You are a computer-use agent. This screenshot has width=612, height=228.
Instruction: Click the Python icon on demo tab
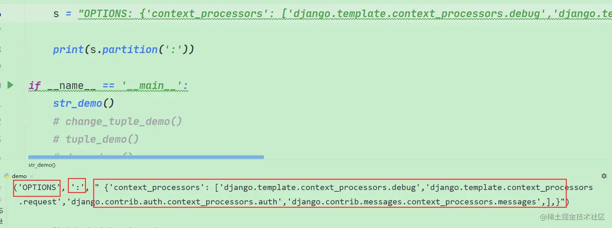pos(6,176)
